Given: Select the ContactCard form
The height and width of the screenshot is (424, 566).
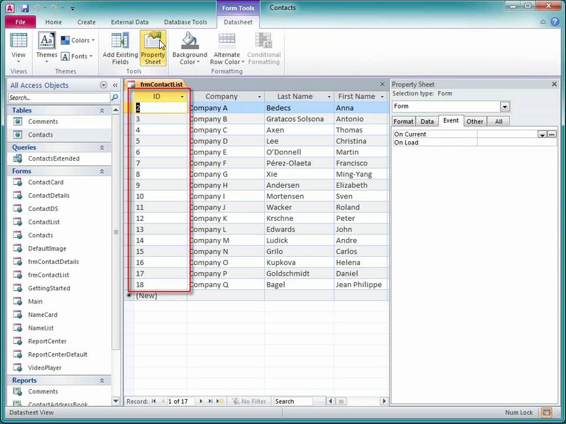Looking at the screenshot, I should [59, 182].
